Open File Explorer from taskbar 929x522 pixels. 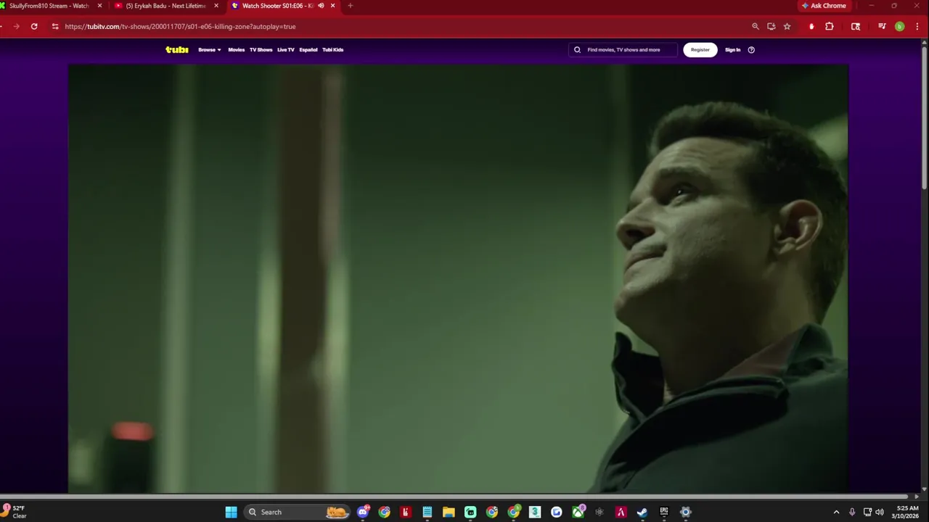[x=449, y=512]
